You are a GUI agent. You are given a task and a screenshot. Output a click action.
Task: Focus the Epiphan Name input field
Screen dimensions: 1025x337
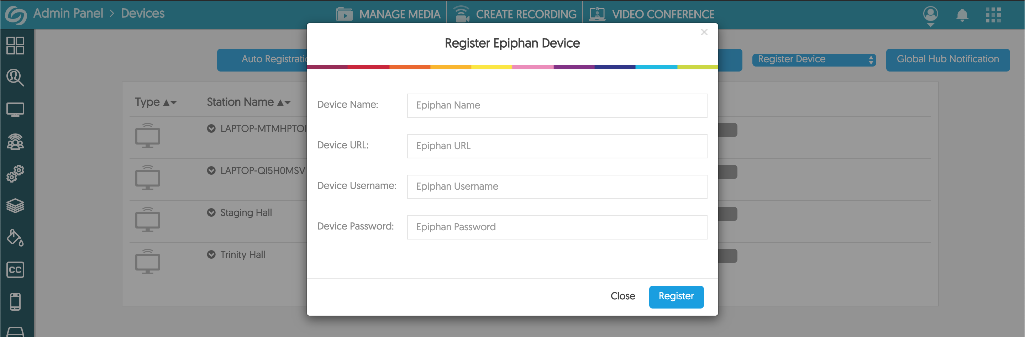click(x=557, y=105)
